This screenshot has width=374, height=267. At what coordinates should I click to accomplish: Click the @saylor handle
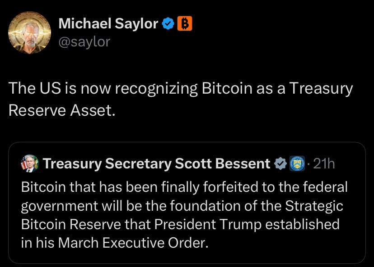click(x=84, y=42)
